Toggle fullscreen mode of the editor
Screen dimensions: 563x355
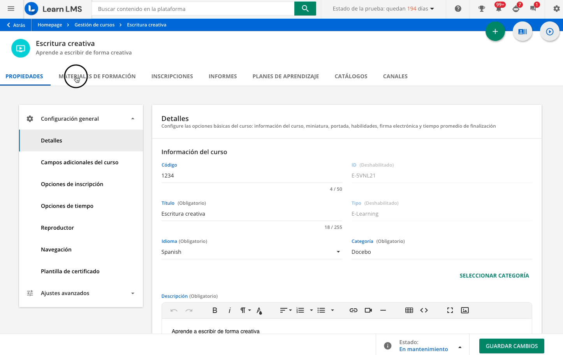click(x=450, y=310)
